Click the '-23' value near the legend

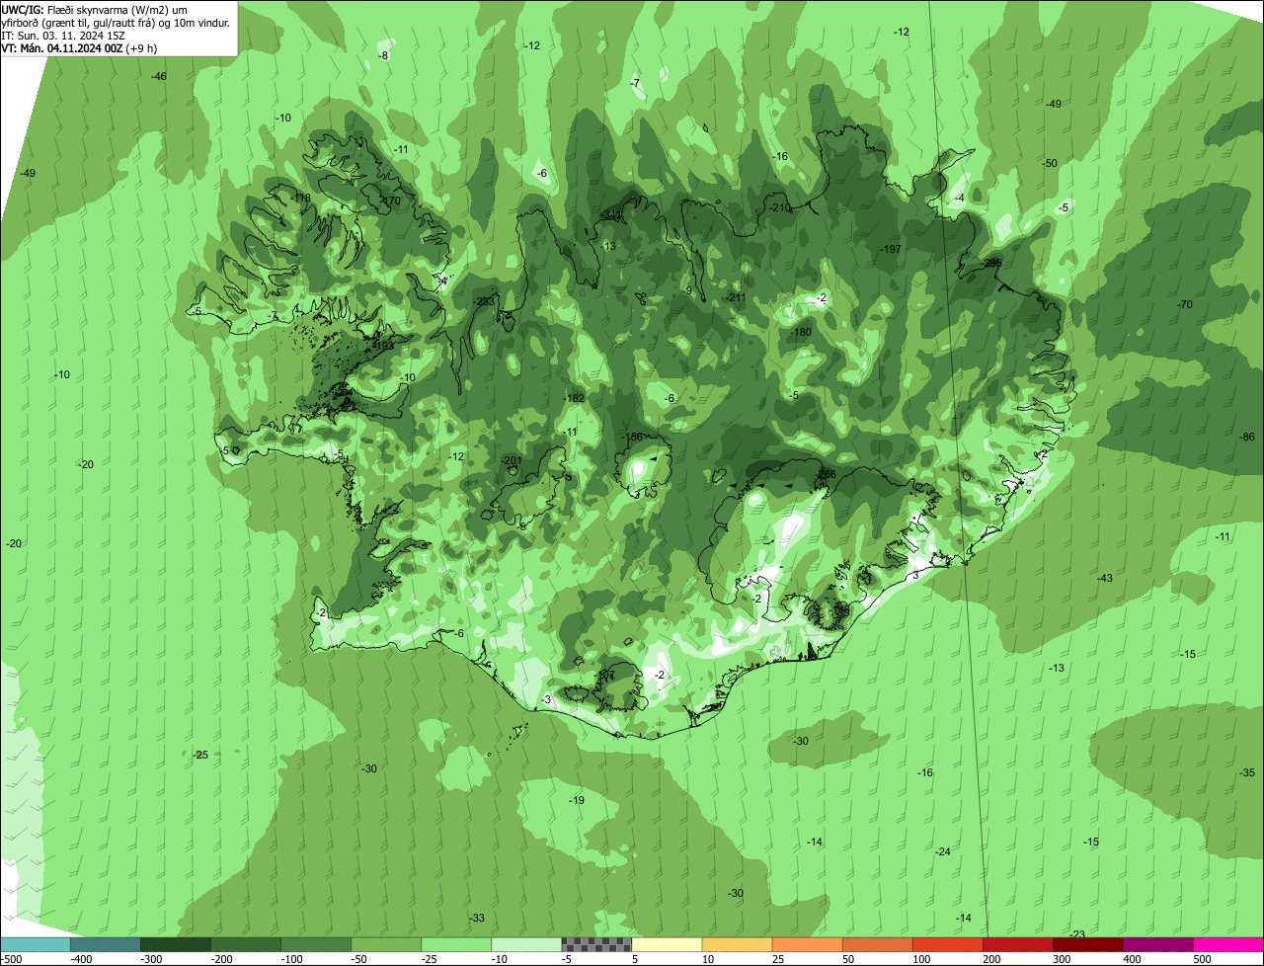point(1077,934)
